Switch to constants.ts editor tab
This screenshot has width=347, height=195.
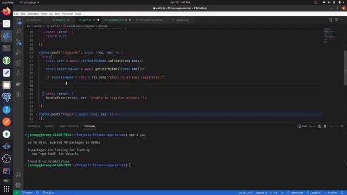tap(116, 20)
